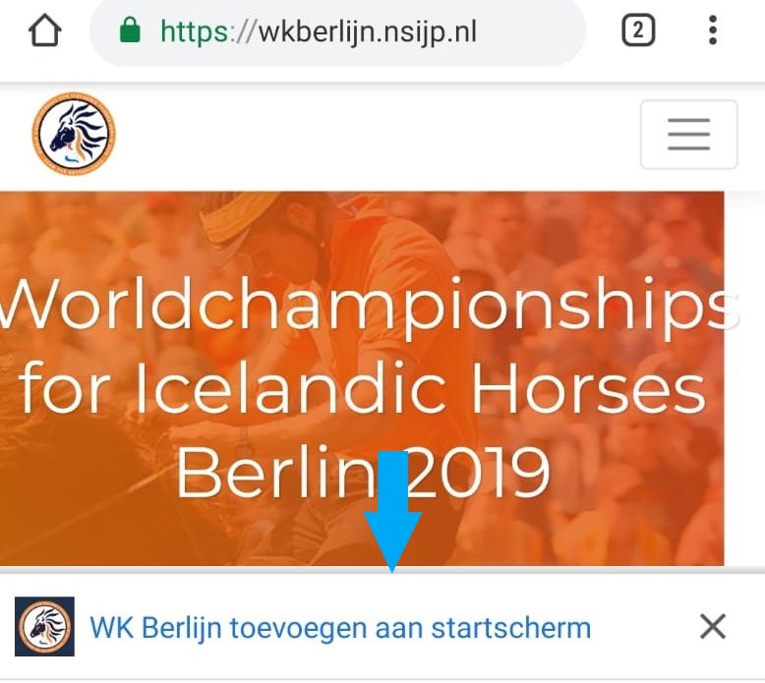Tap the WK Berlijn app icon in bottom banner
This screenshot has width=765, height=683.
(44, 626)
